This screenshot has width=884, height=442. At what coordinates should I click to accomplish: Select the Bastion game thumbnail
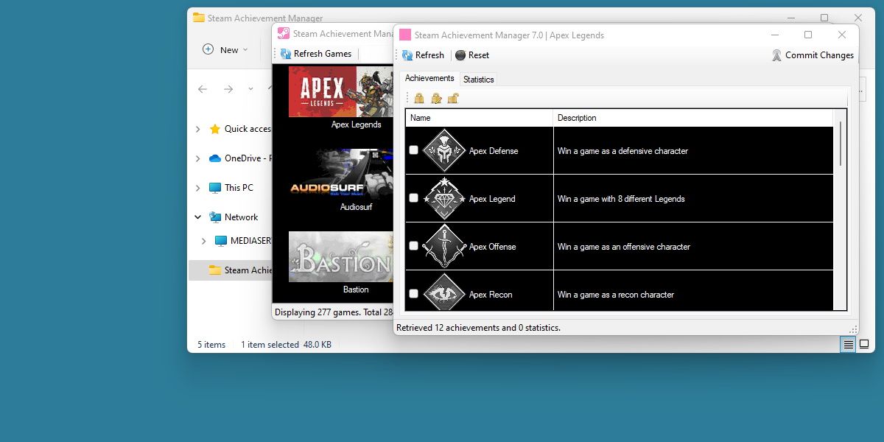point(341,256)
